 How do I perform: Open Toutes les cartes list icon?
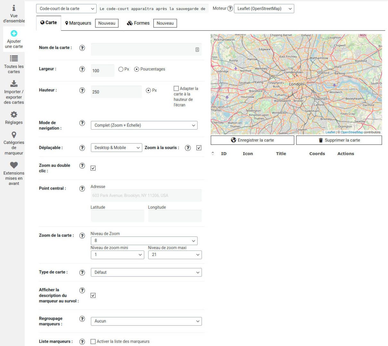point(14,58)
